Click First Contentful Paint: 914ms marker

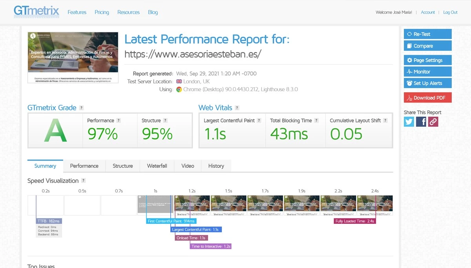point(171,221)
